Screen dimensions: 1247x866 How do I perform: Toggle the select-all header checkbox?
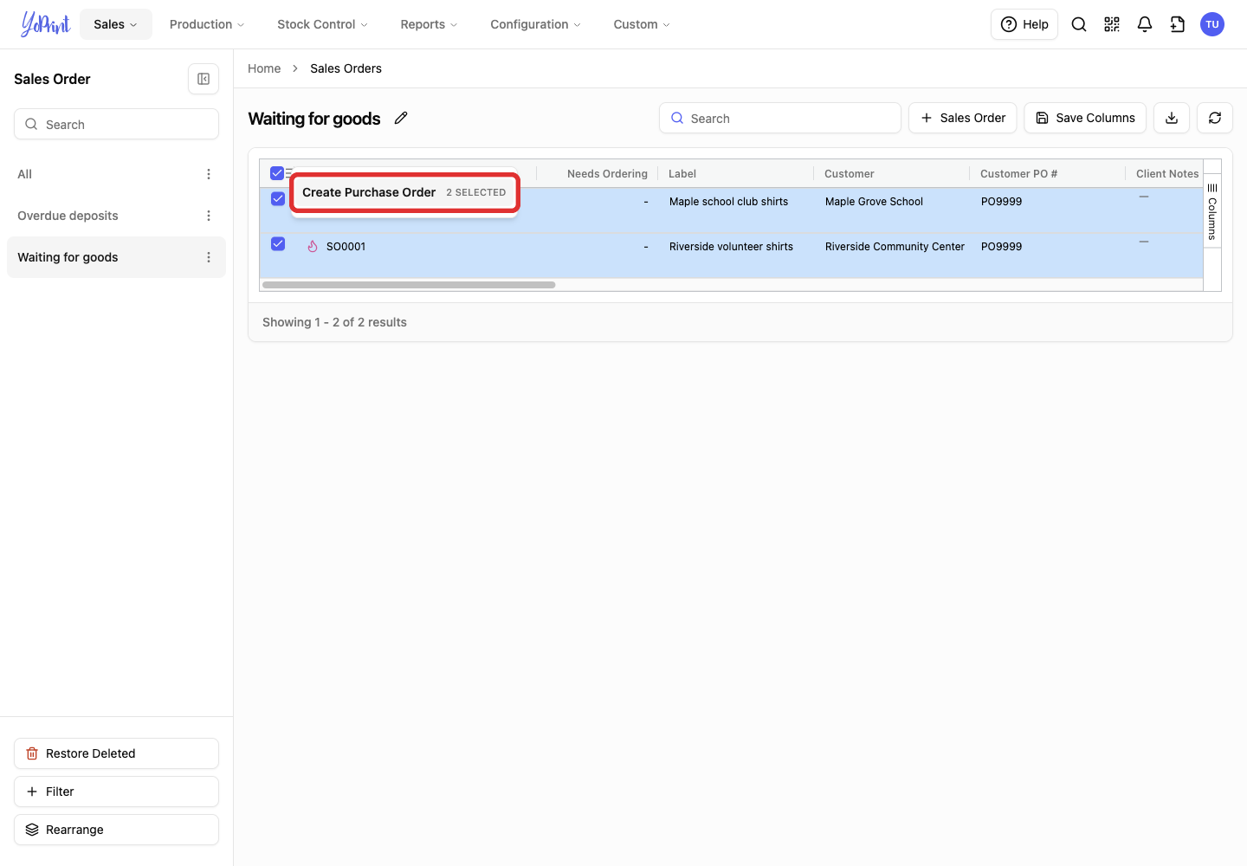tap(277, 173)
